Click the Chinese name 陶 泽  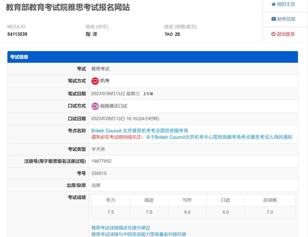92,34
